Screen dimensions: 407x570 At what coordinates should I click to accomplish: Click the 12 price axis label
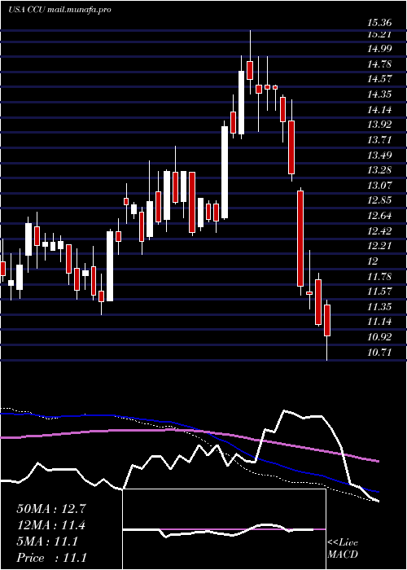point(373,261)
